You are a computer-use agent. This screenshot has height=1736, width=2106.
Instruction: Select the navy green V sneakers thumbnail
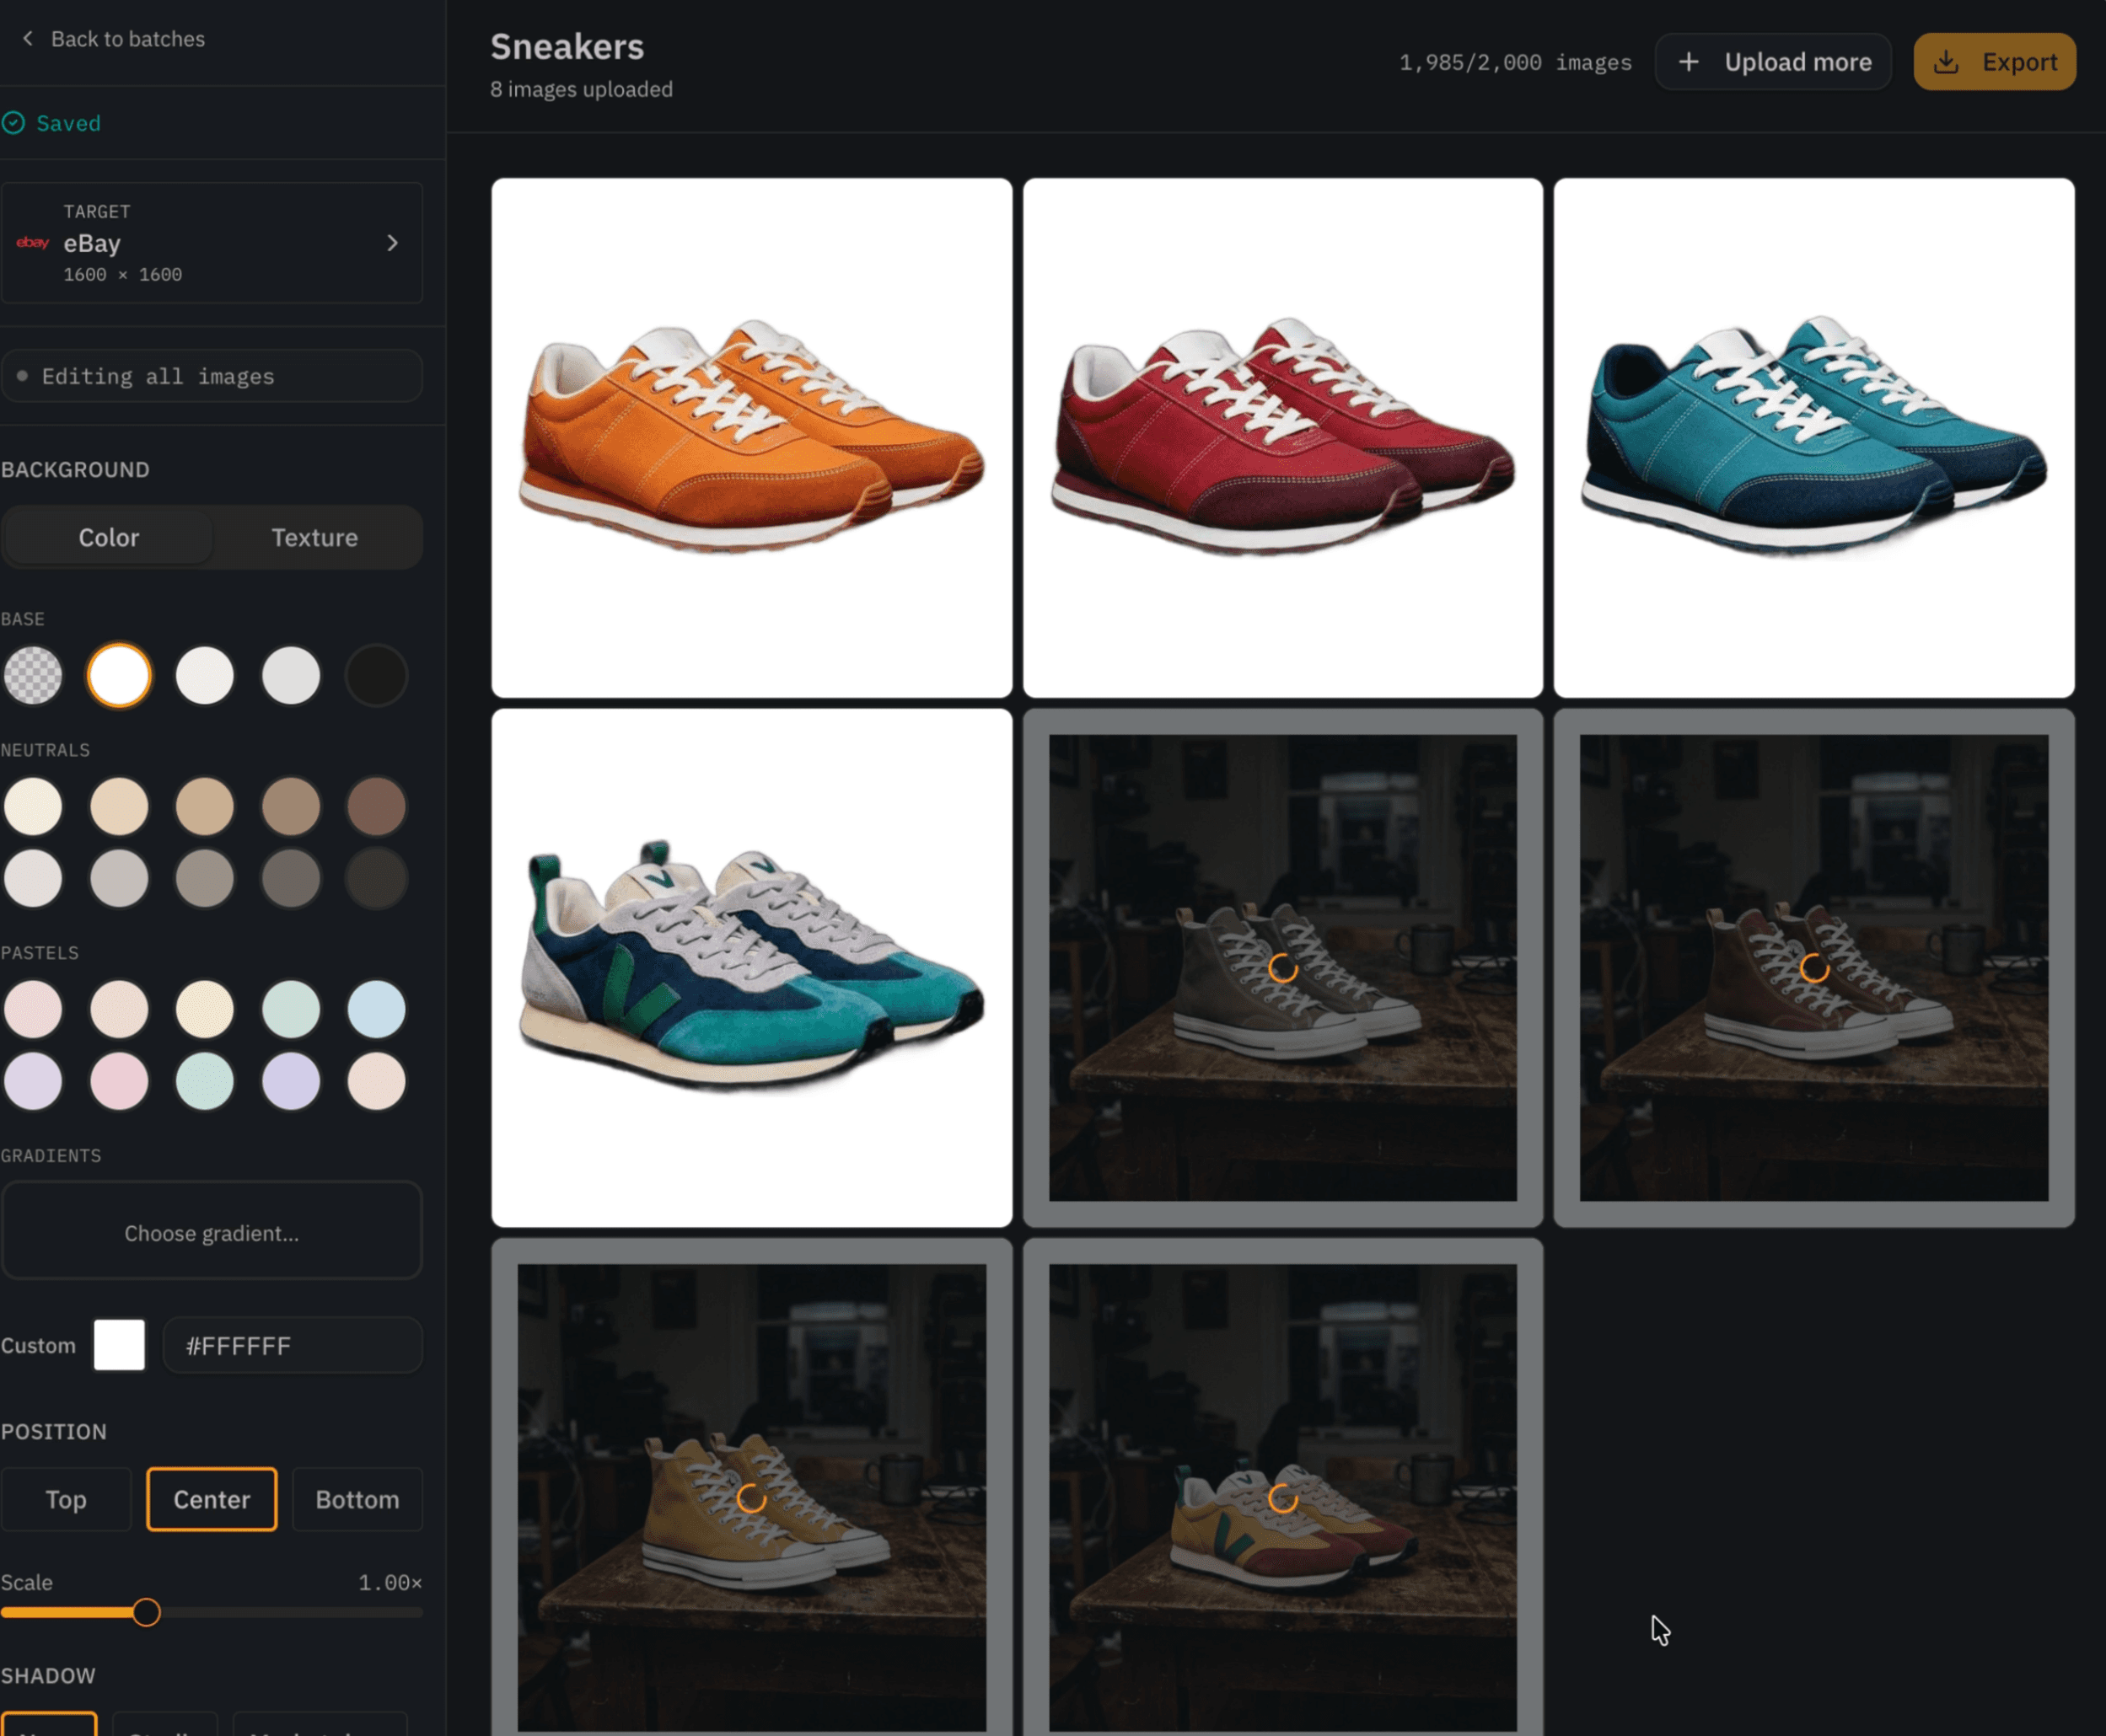click(751, 968)
